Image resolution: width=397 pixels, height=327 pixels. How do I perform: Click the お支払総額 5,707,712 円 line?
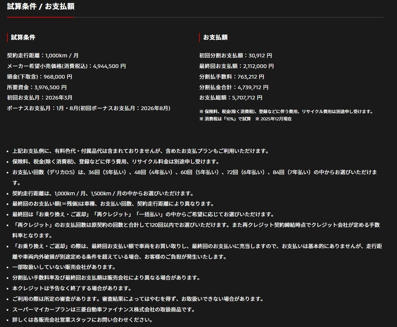231,98
